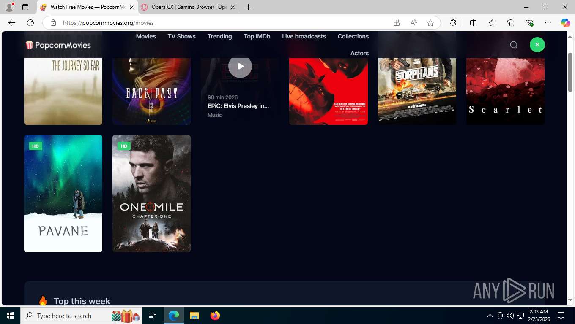
Task: Open a new browser tab
Action: point(248,7)
